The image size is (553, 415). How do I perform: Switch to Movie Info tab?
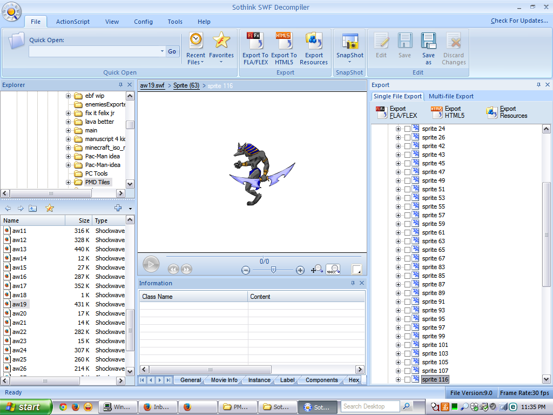click(224, 380)
